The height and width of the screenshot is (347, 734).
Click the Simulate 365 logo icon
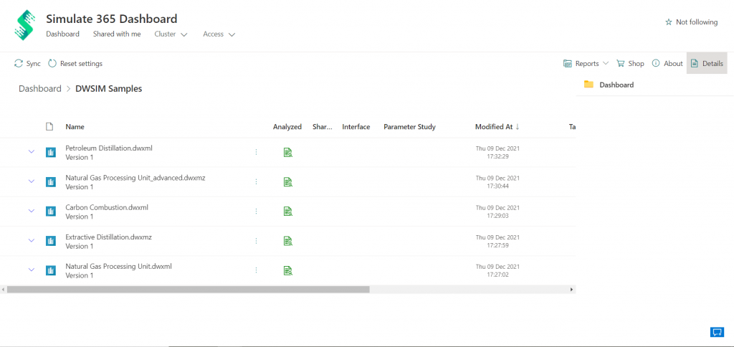24,25
